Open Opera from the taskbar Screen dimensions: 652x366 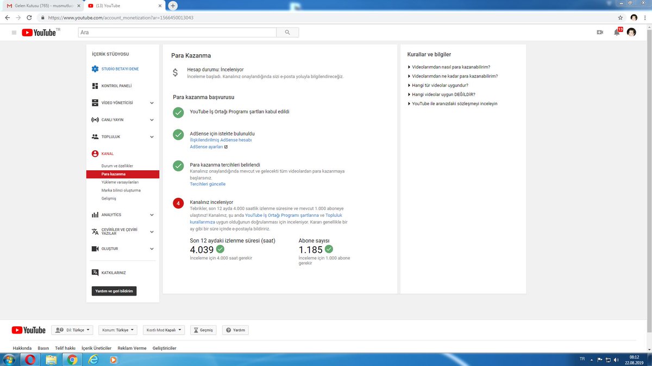pyautogui.click(x=29, y=359)
